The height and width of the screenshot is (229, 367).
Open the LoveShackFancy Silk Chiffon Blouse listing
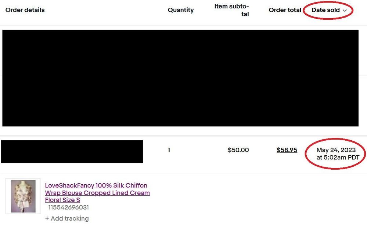click(x=97, y=193)
